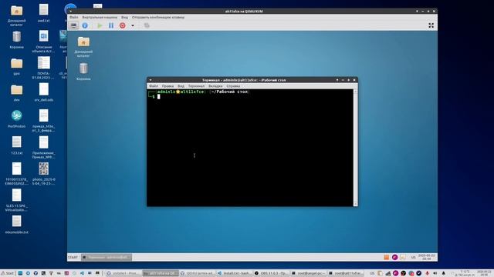Open host Start menu button
The image size is (494, 277).
(8, 273)
